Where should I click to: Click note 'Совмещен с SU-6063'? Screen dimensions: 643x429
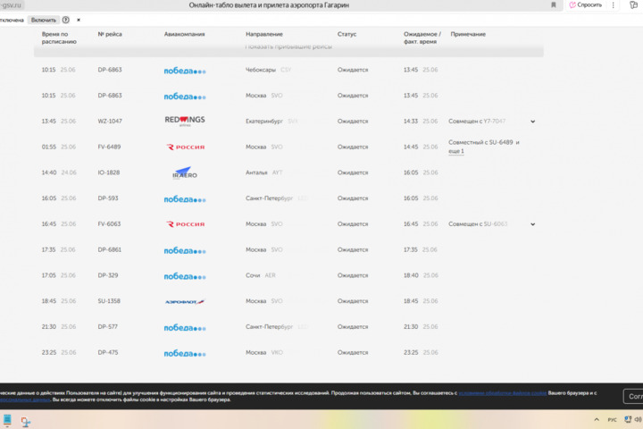[478, 223]
